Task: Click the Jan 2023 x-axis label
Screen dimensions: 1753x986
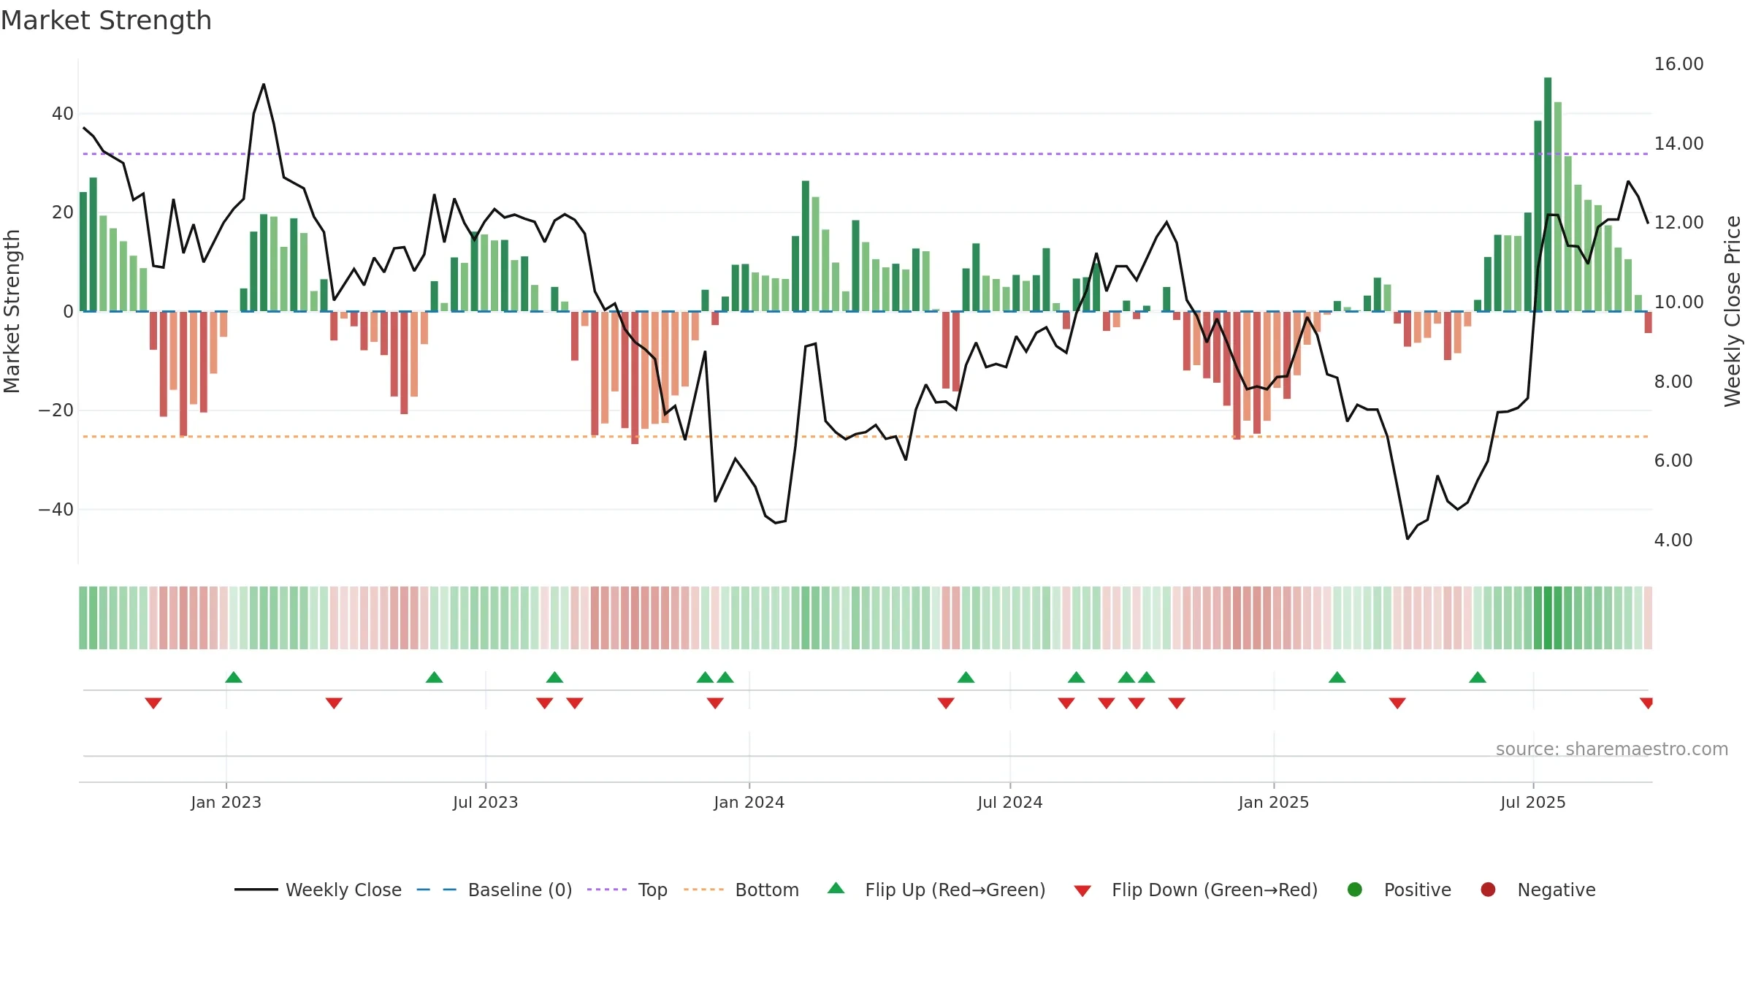Action: point(226,803)
